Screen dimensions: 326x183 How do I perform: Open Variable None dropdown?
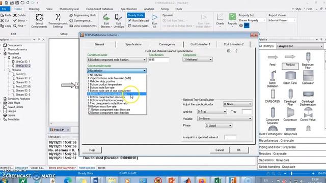[x=225, y=118]
